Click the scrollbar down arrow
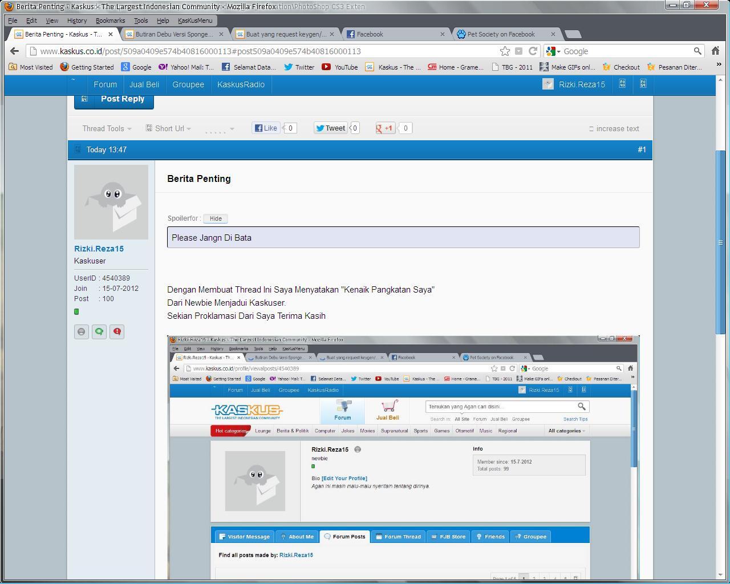The image size is (730, 584). coord(720,574)
